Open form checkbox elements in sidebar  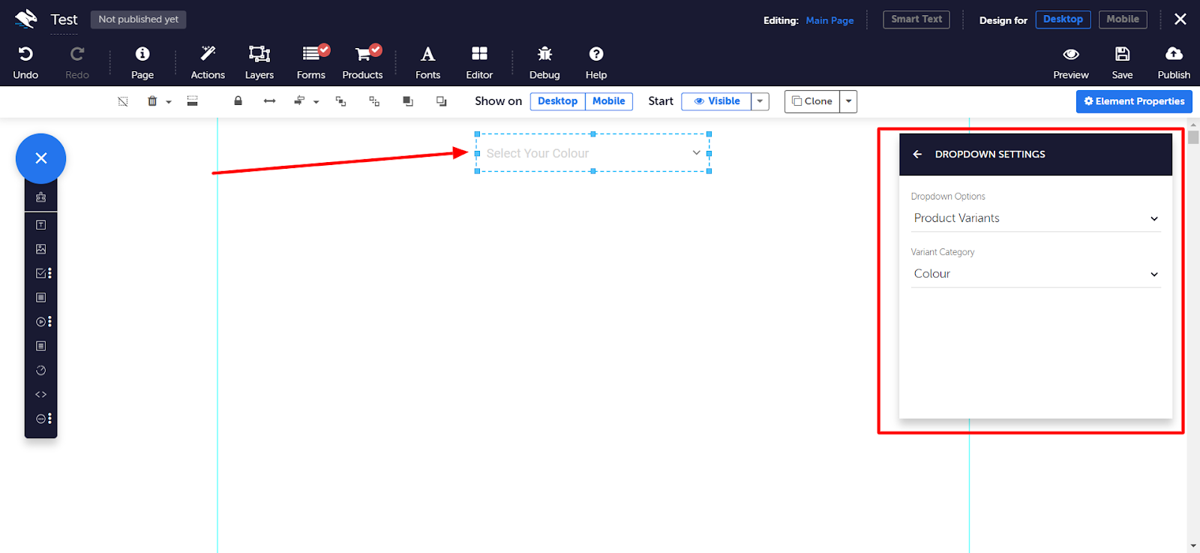coord(43,273)
